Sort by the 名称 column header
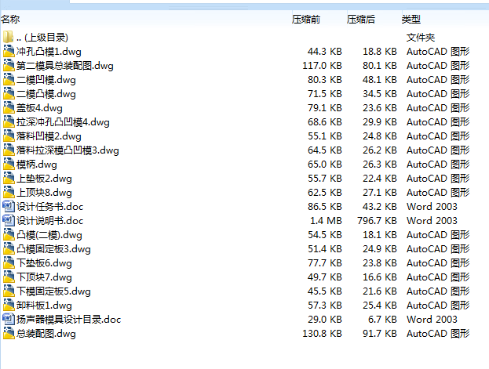 click(10, 20)
